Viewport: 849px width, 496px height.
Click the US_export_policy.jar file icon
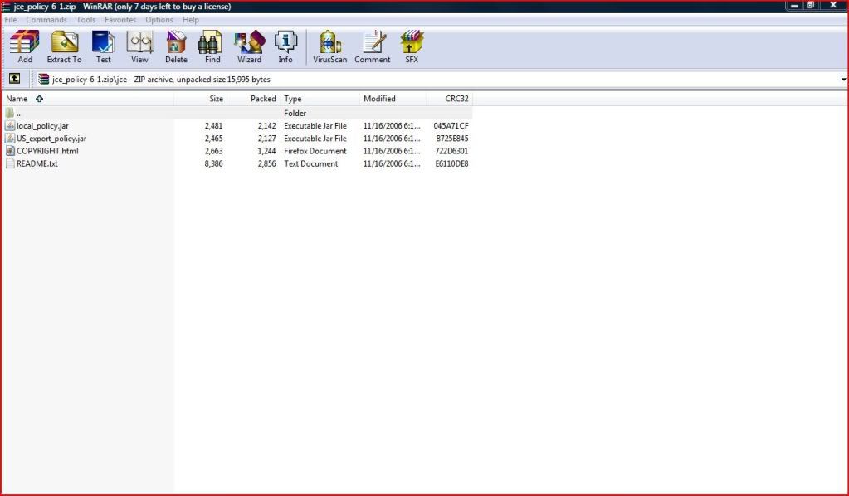[10, 138]
